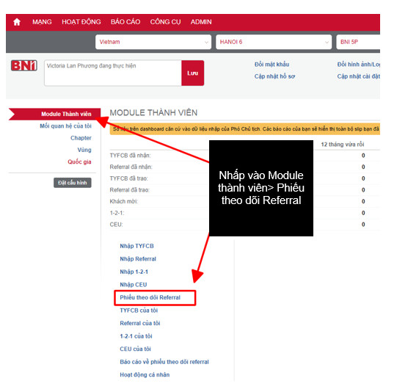Expand the HANOI 6 region dropdown

coord(274,42)
